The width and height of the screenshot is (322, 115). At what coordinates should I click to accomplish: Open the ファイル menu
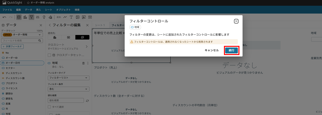coord(7,10)
